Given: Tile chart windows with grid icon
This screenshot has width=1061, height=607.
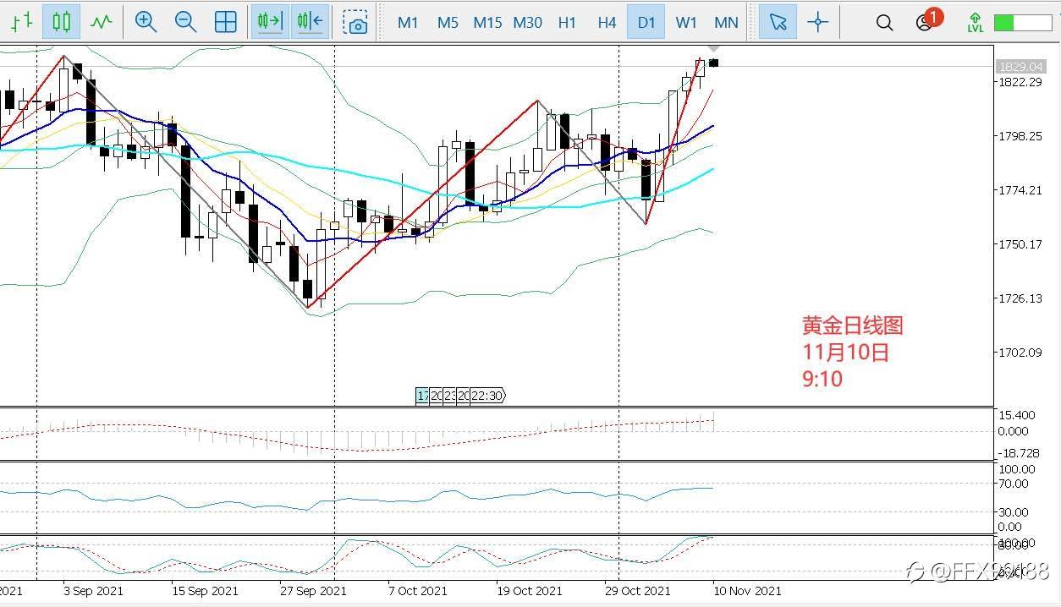Looking at the screenshot, I should coord(226,22).
